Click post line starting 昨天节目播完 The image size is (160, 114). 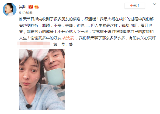[x=86, y=19]
